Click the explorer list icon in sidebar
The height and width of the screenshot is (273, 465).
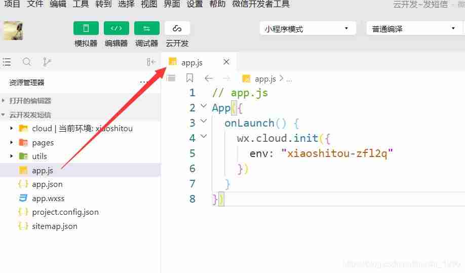click(7, 62)
